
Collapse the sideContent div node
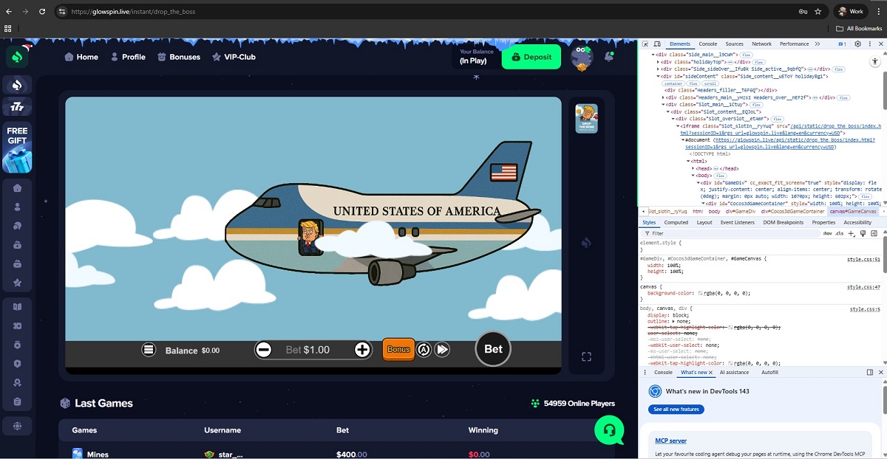coord(659,76)
